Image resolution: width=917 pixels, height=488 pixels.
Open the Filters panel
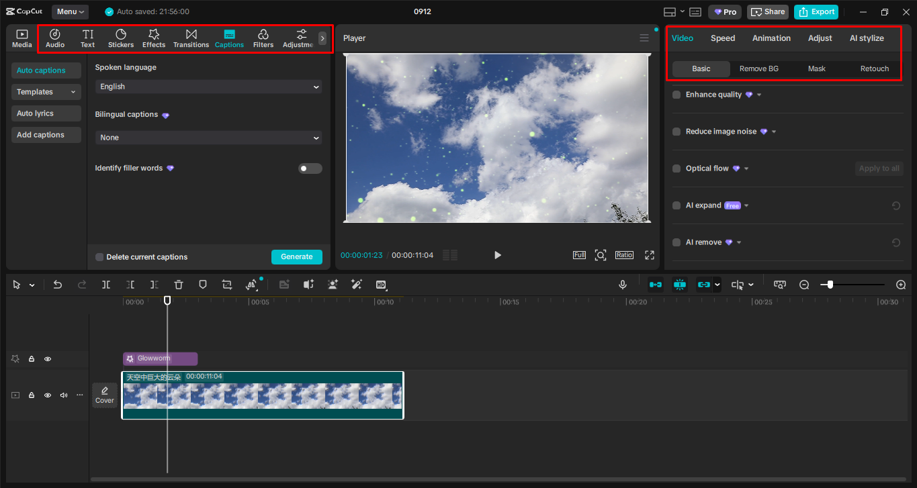[263, 38]
